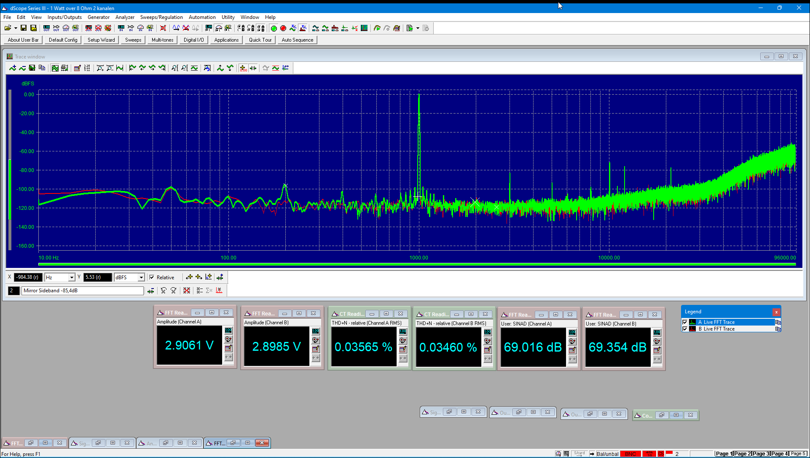
Task: Click the scope trace display icon
Action: point(364,28)
